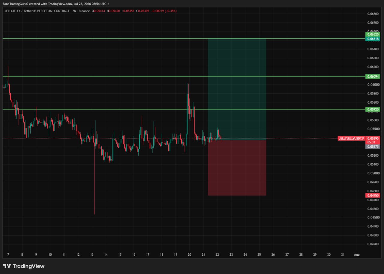Click the gray 0.05375 entry price label

[x=373, y=146]
